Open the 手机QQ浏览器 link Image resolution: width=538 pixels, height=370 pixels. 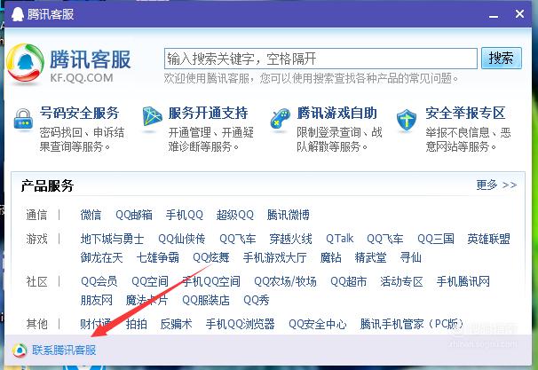pyautogui.click(x=241, y=324)
